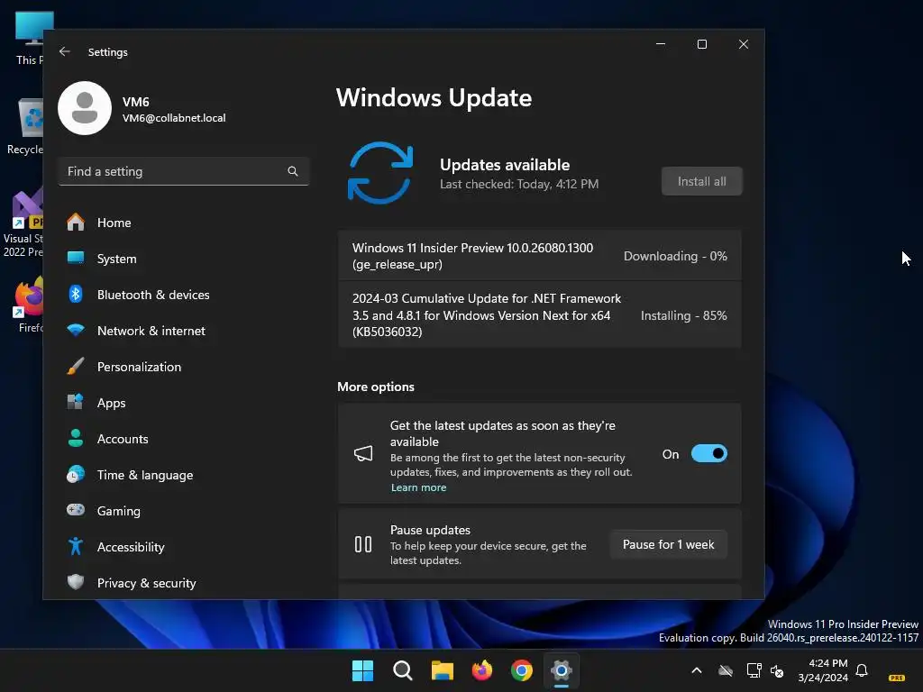923x692 pixels.
Task: Click 'Downloading - 0%' status text
Action: click(675, 256)
